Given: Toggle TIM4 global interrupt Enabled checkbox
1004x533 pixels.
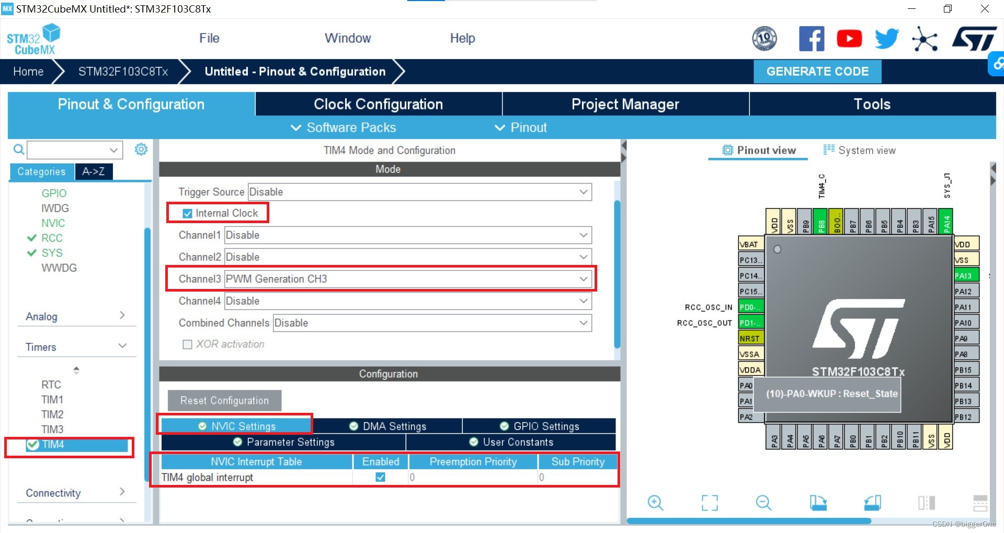Looking at the screenshot, I should tap(380, 477).
